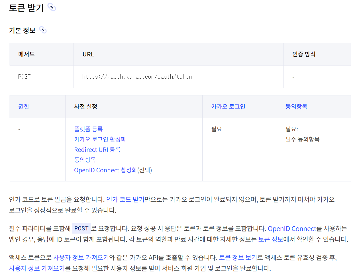
Task: Open the 토큰 정보 보기 link
Action: tap(238, 257)
